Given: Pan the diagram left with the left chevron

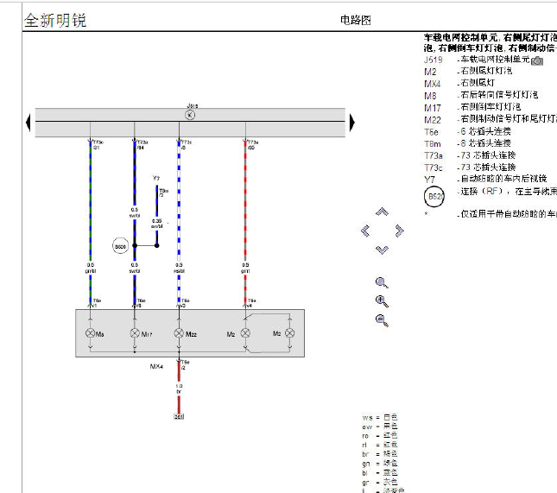Looking at the screenshot, I should [x=365, y=231].
